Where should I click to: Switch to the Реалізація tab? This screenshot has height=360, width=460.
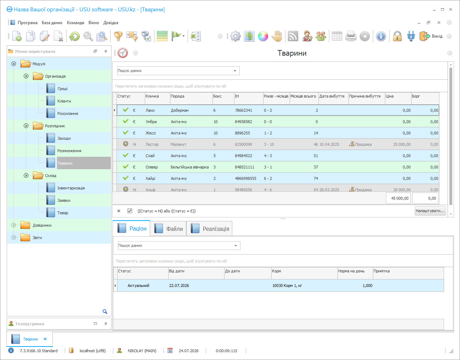tap(210, 229)
